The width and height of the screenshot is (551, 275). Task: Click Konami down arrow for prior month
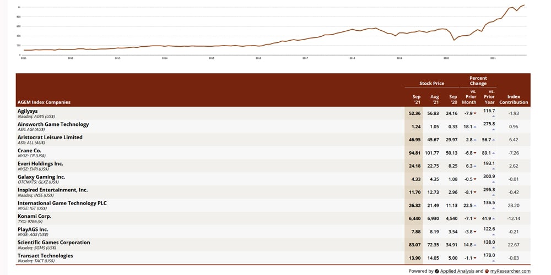pos(475,218)
